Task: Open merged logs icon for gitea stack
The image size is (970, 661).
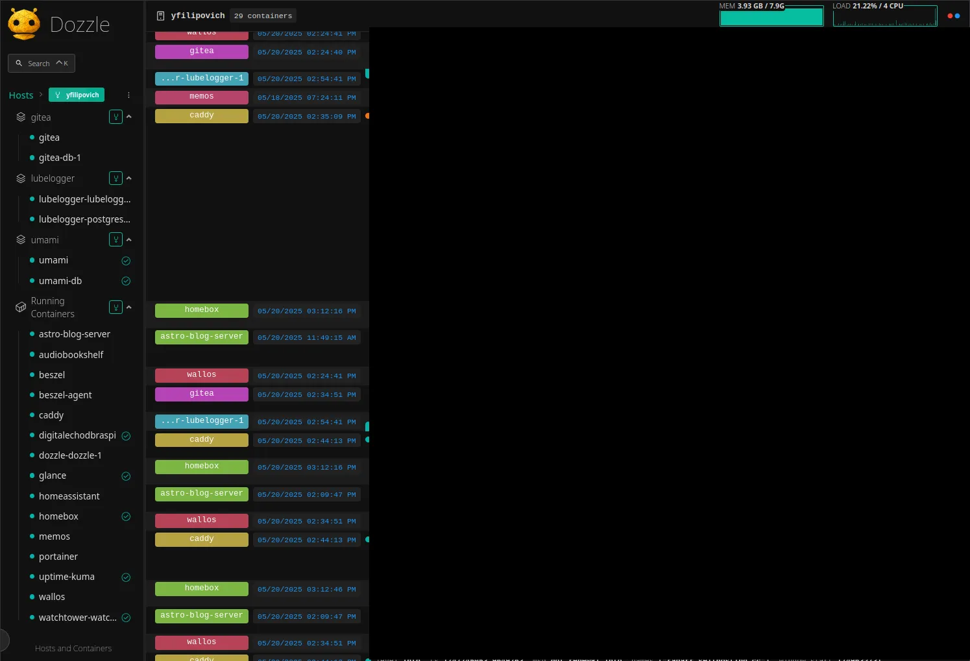Action: (x=115, y=117)
